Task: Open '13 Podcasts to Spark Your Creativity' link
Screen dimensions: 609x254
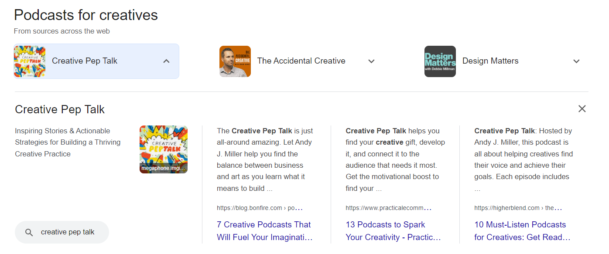Action: point(393,231)
